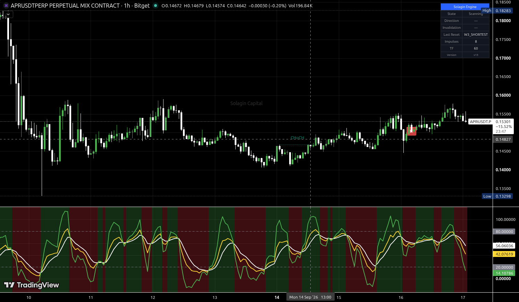Image resolution: width=519 pixels, height=302 pixels.
Task: Click the APRUSDT.P last price label
Action: (x=480, y=122)
